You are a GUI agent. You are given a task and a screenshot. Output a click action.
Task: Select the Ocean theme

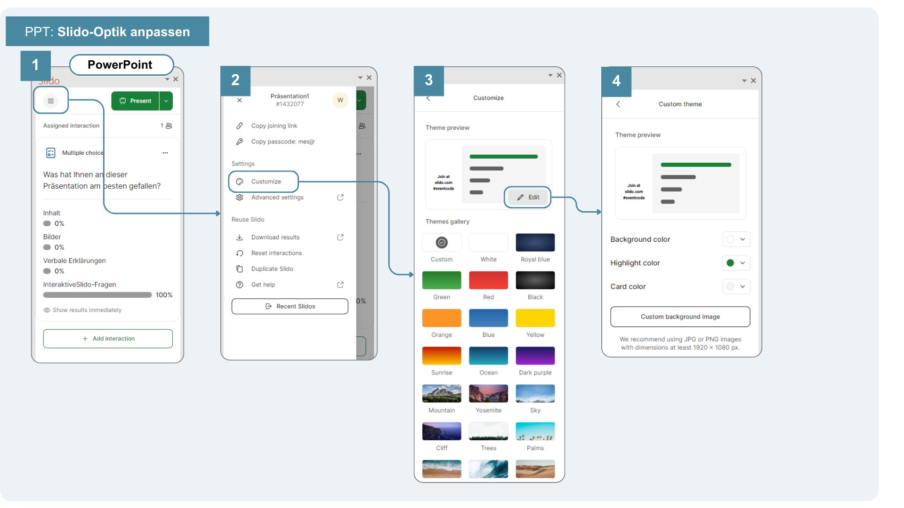coord(489,356)
